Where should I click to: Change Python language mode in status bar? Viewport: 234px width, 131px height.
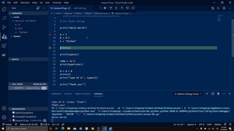(218, 124)
